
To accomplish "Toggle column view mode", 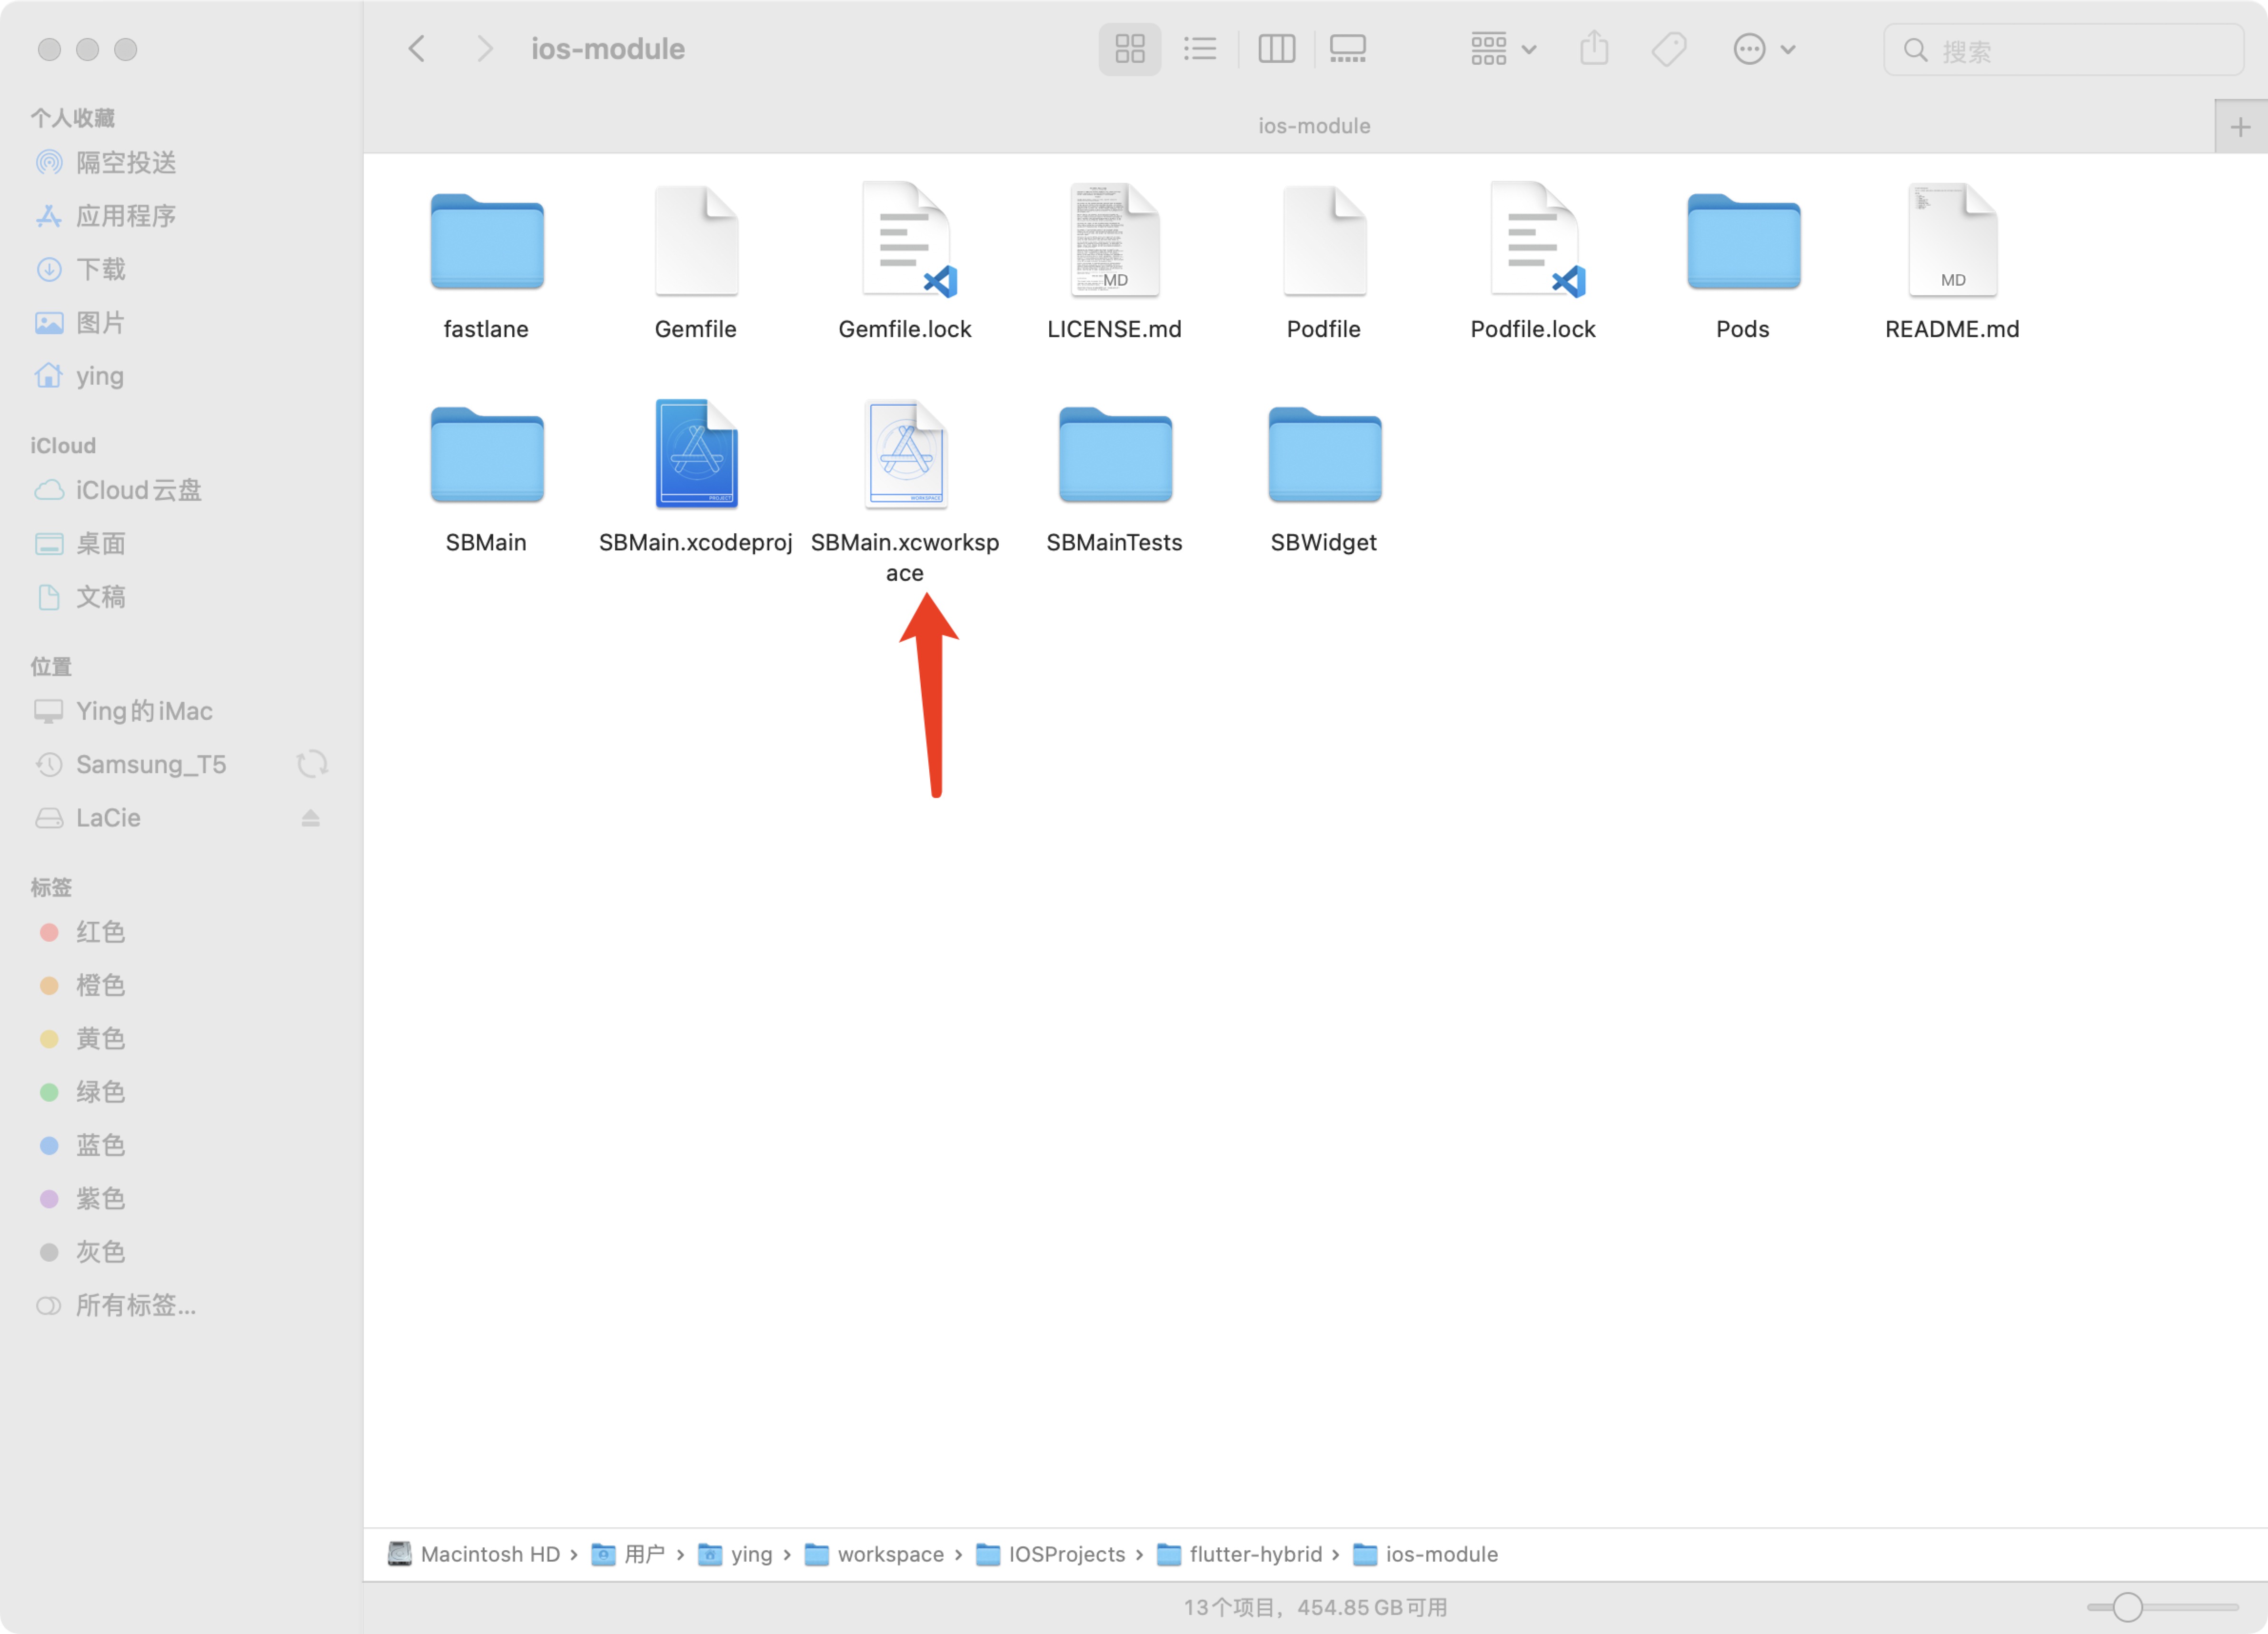I will click(x=1277, y=48).
